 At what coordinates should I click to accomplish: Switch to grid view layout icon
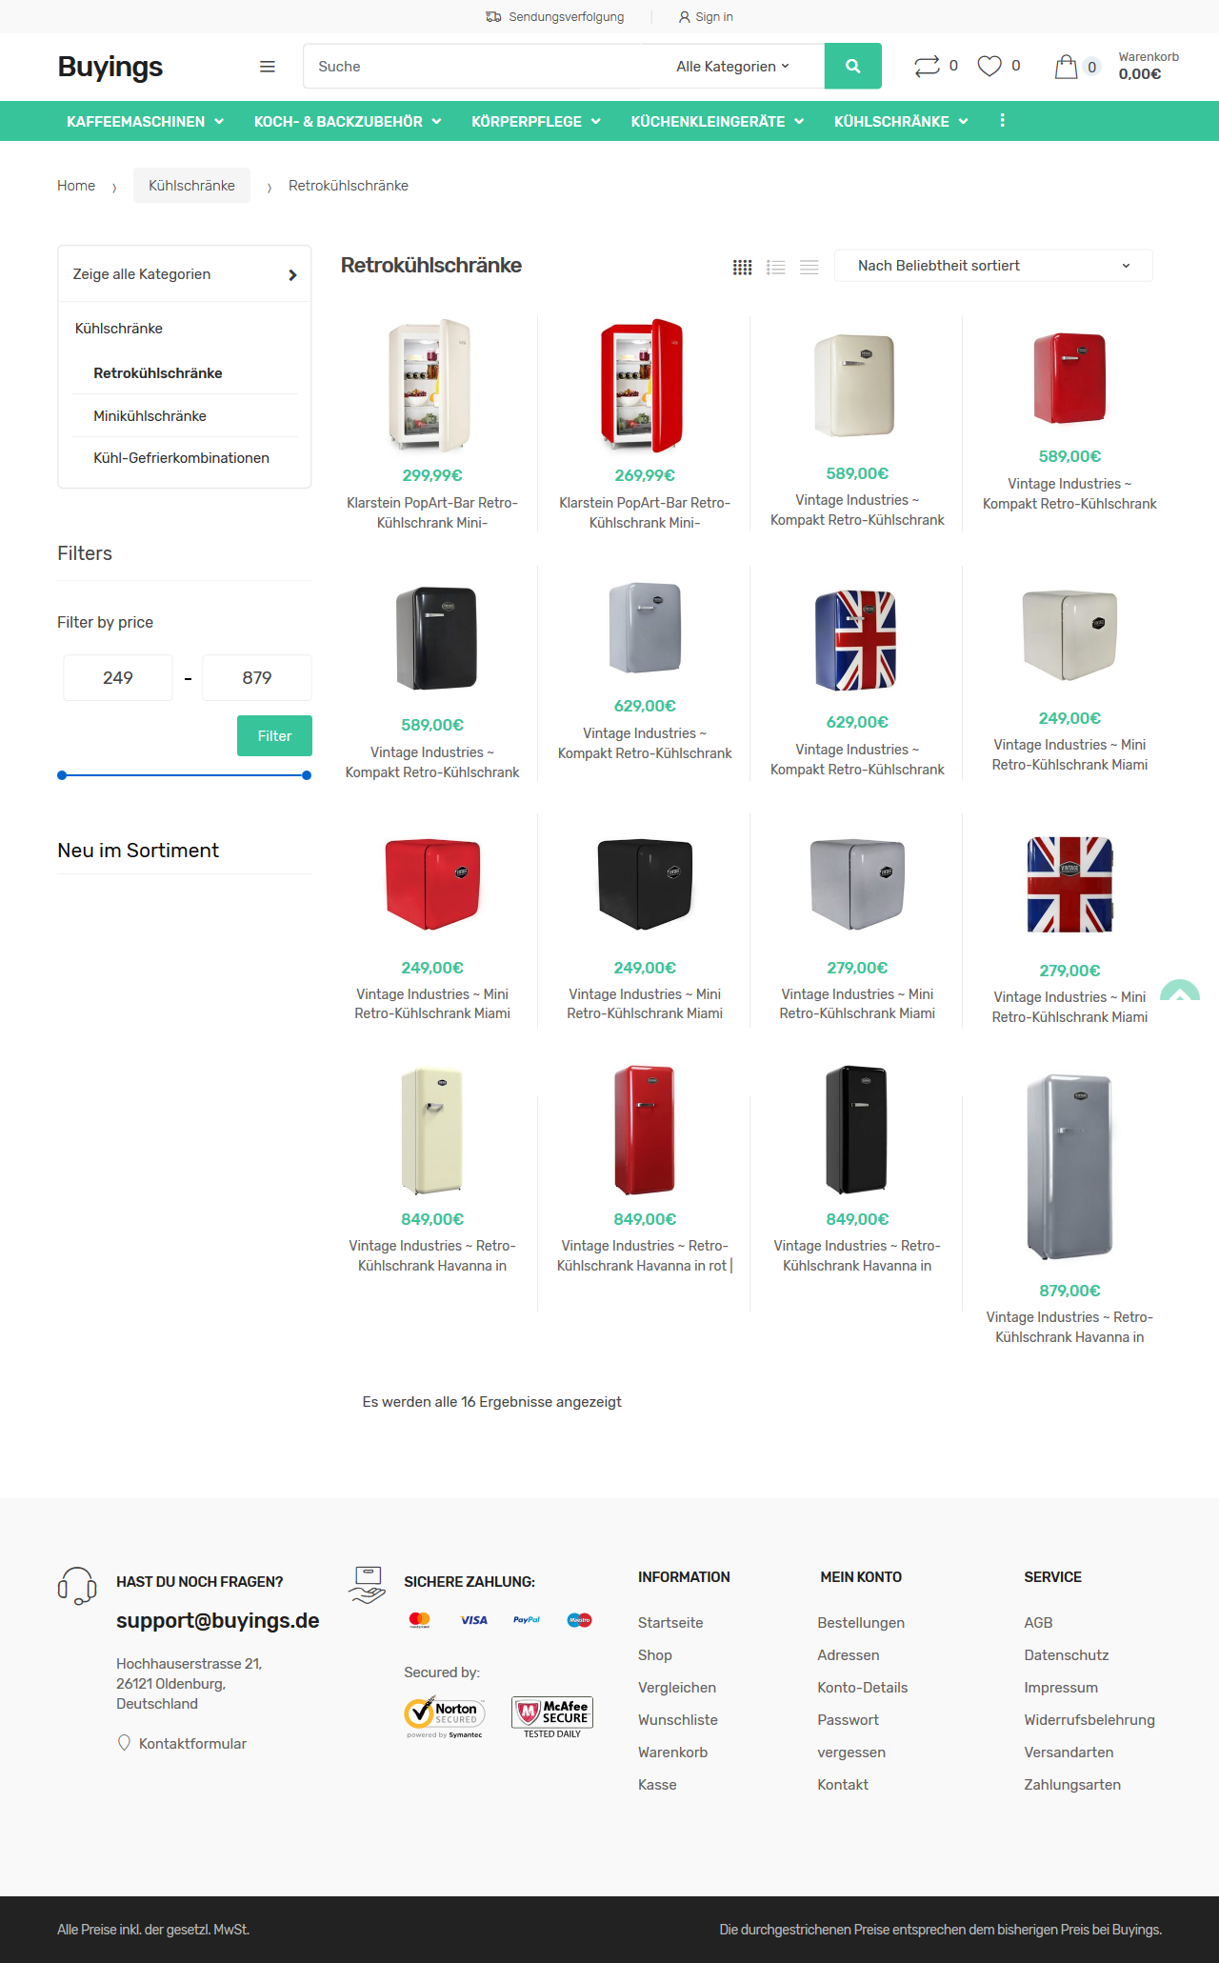(x=743, y=268)
